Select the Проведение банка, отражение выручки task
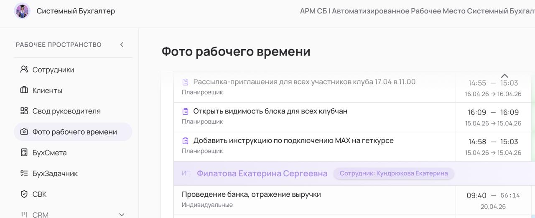The height and width of the screenshot is (218, 535). [x=251, y=195]
